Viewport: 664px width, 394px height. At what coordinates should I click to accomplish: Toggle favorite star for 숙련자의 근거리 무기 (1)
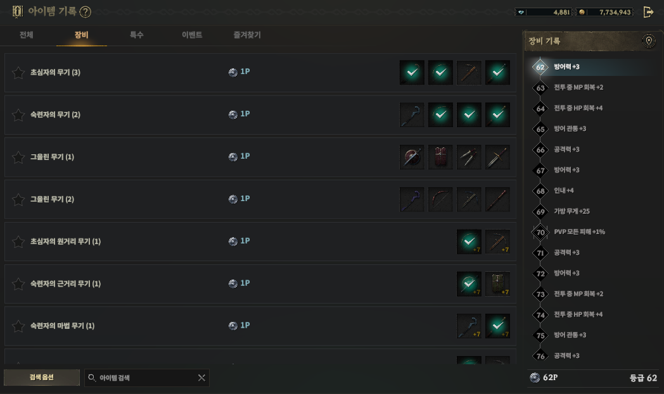[18, 284]
